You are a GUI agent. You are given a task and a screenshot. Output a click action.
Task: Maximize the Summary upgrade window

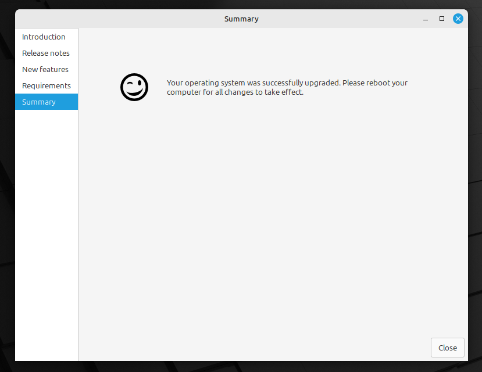[442, 19]
